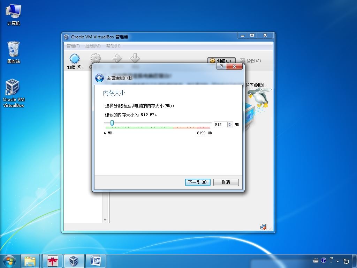357x268 pixels.
Task: Show hidden tray icons arrow
Action: [337, 261]
